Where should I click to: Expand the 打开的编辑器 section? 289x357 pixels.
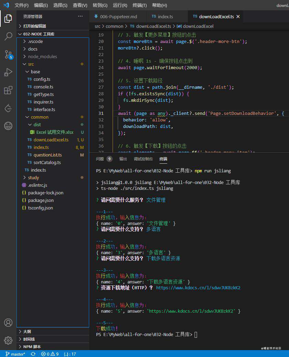[53, 26]
